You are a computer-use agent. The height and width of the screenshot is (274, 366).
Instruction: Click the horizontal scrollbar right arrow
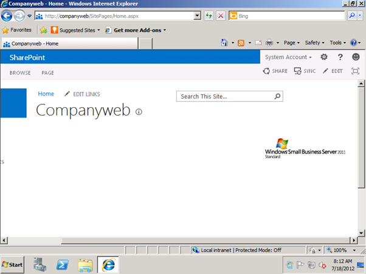point(354,241)
